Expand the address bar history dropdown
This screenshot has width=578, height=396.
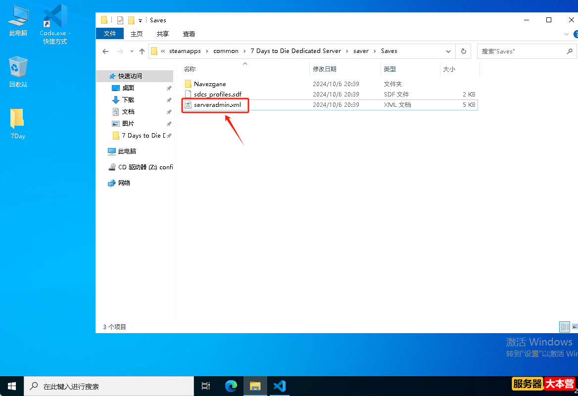[448, 51]
